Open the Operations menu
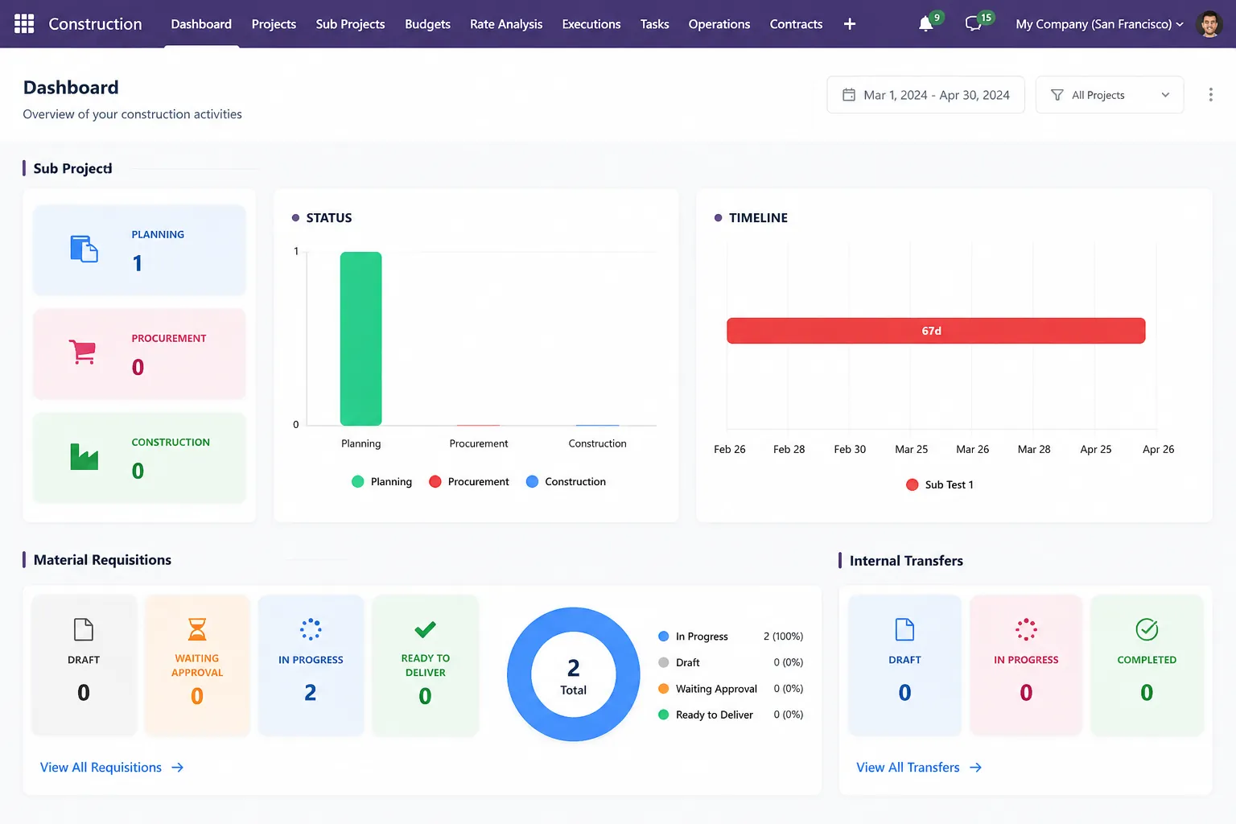This screenshot has height=824, width=1236. click(719, 24)
